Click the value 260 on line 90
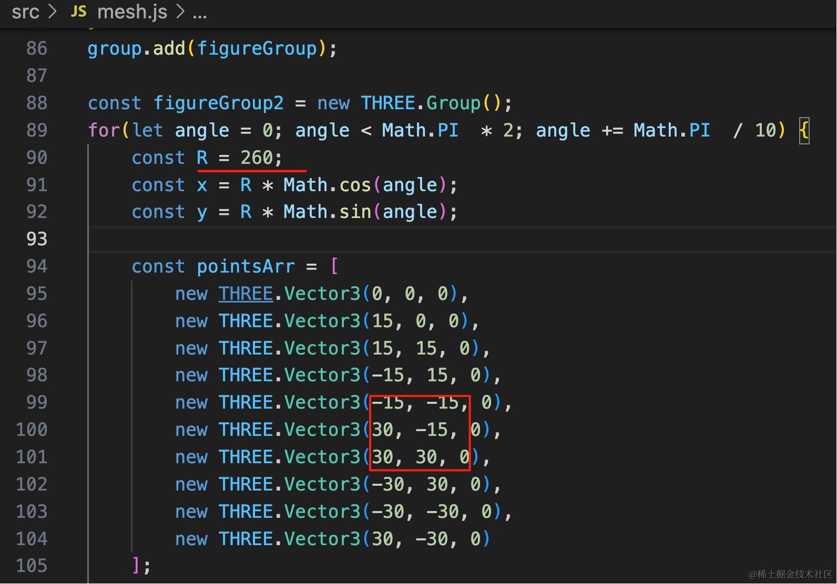Viewport: 837px width, 584px height. pos(257,158)
